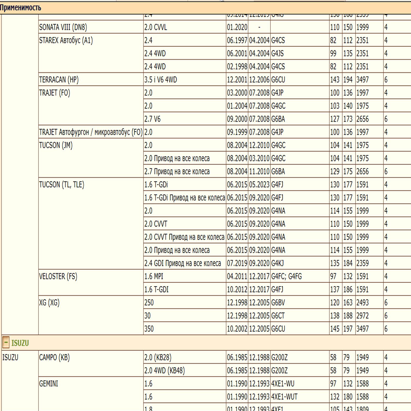Select the TUCSON (TL, TLE) model cell

pos(62,184)
